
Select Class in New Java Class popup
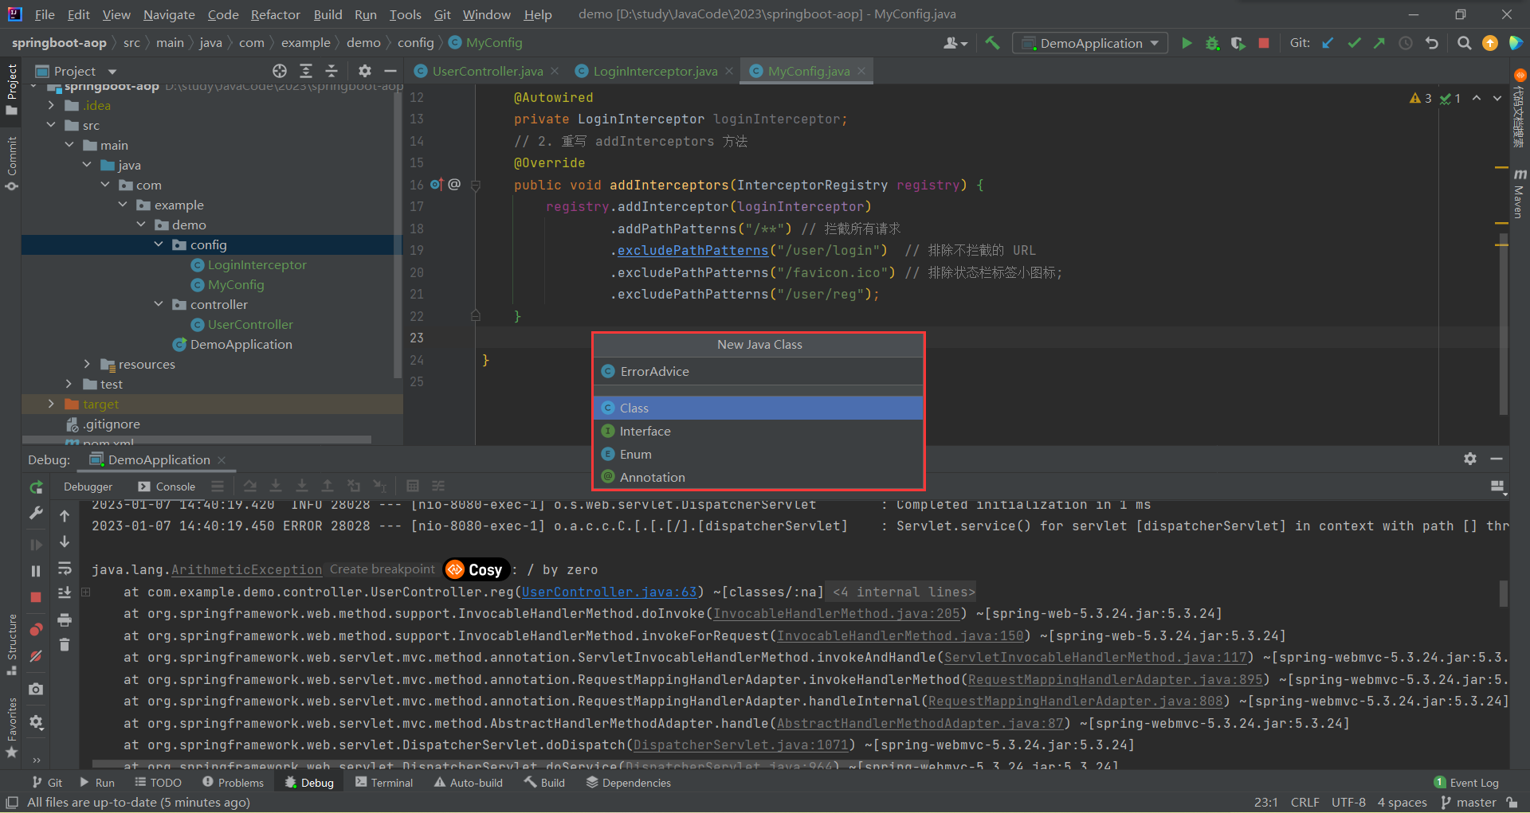pyautogui.click(x=759, y=408)
